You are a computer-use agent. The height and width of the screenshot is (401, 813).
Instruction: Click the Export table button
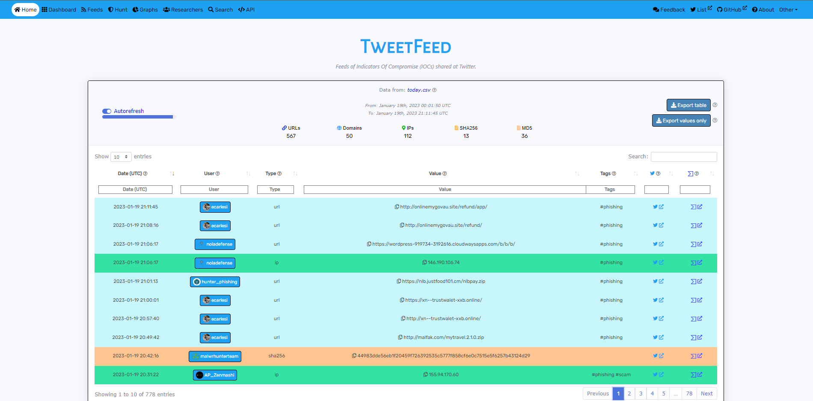click(x=688, y=105)
